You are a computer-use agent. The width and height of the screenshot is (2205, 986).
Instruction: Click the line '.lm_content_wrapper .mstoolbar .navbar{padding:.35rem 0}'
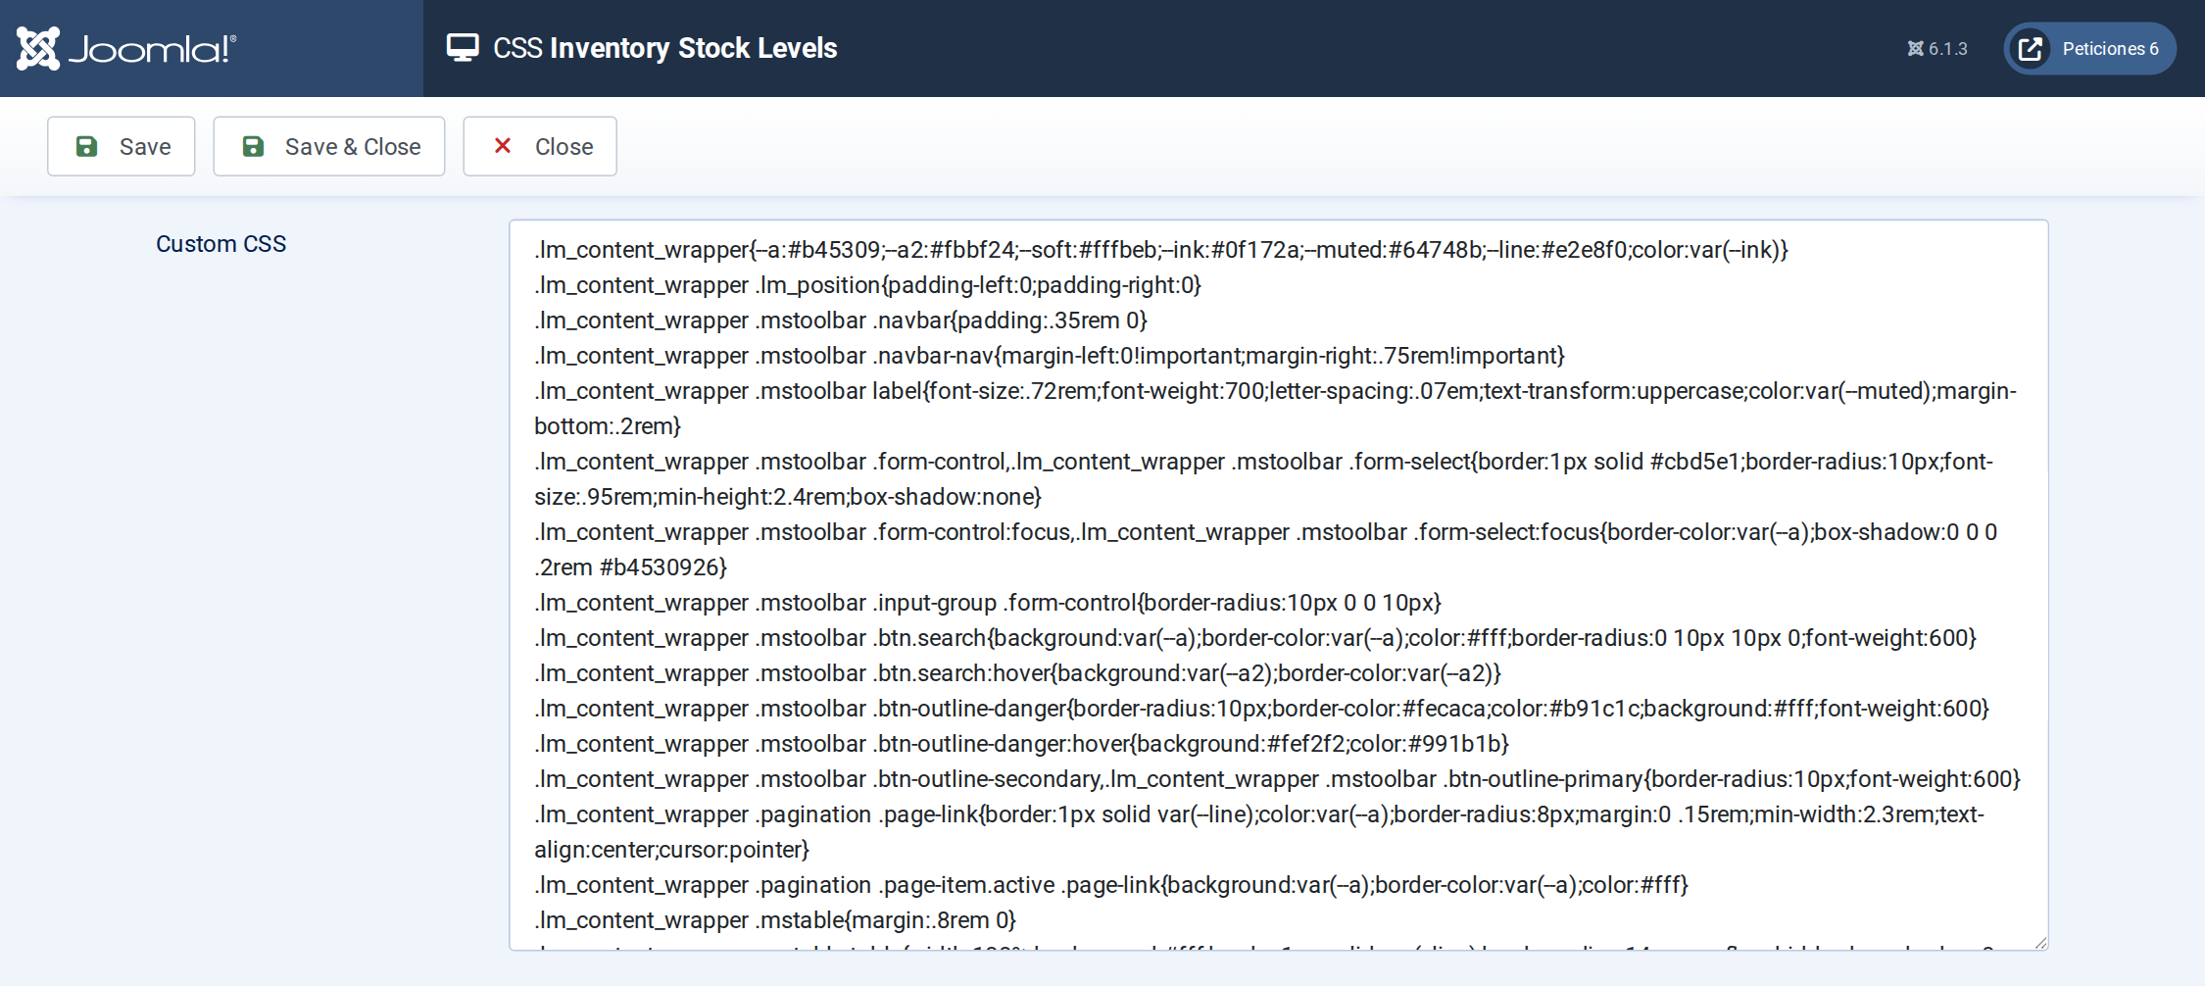coord(841,320)
